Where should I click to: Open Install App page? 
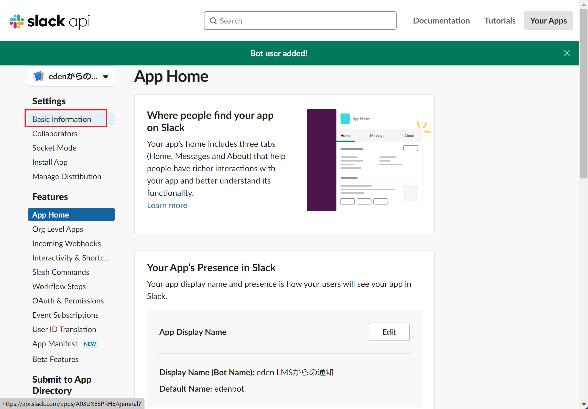click(x=50, y=162)
